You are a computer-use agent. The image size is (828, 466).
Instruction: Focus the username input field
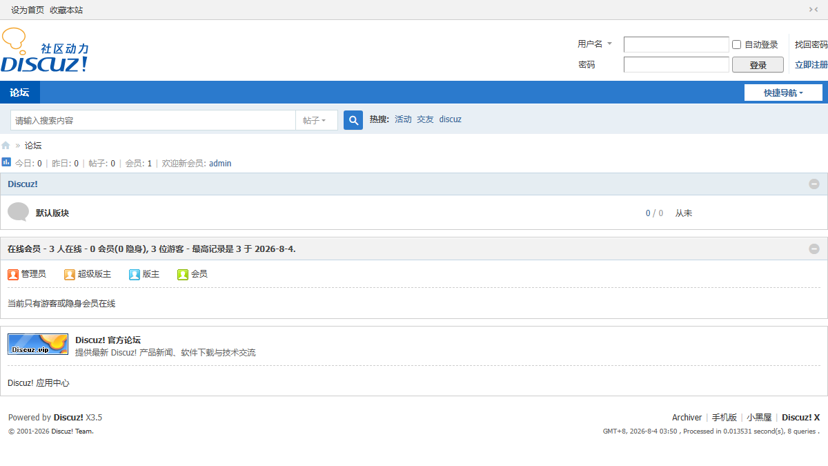click(676, 44)
